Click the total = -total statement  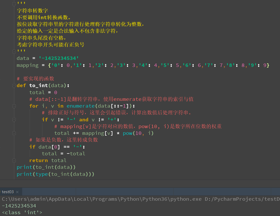[63, 154]
